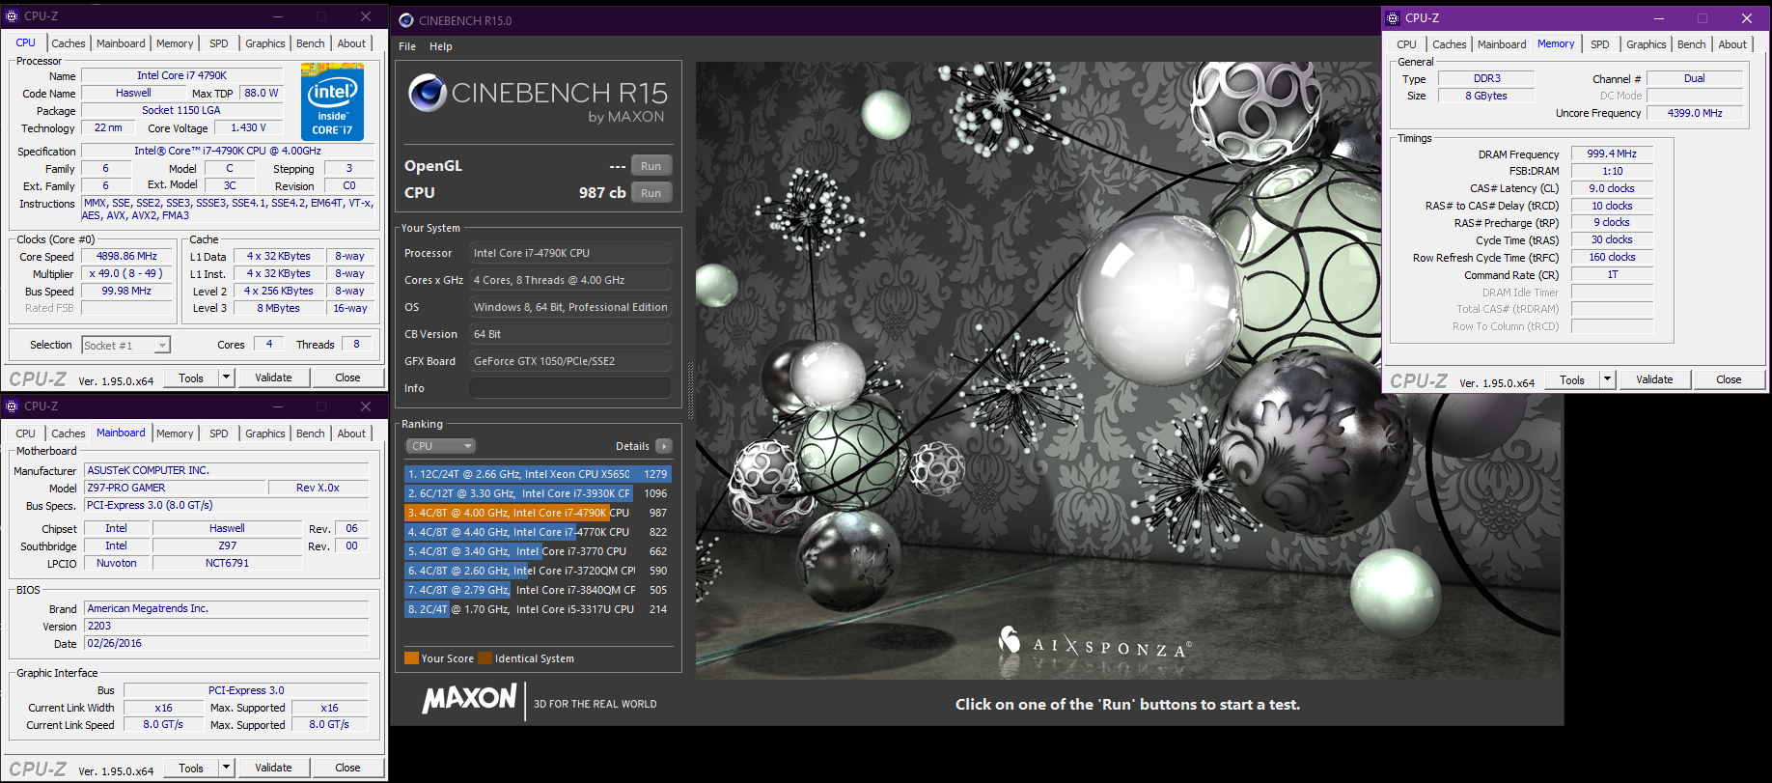Screen dimensions: 1772x783
Task: Switch to the SPD tab in the Memory window
Action: [x=1599, y=44]
